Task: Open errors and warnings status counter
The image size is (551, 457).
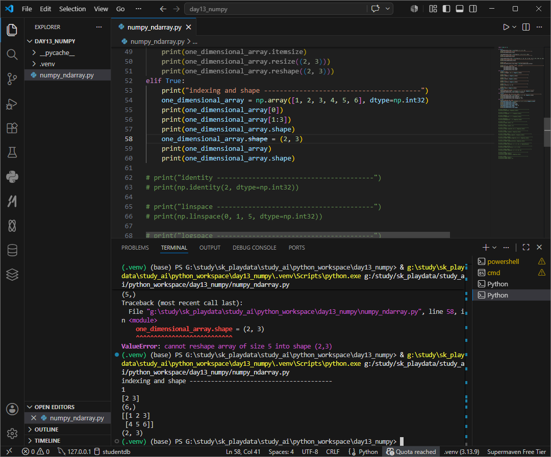Action: pyautogui.click(x=36, y=452)
